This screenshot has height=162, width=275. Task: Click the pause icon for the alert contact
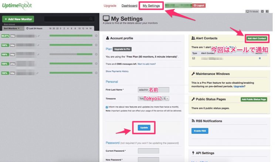[x=259, y=58]
